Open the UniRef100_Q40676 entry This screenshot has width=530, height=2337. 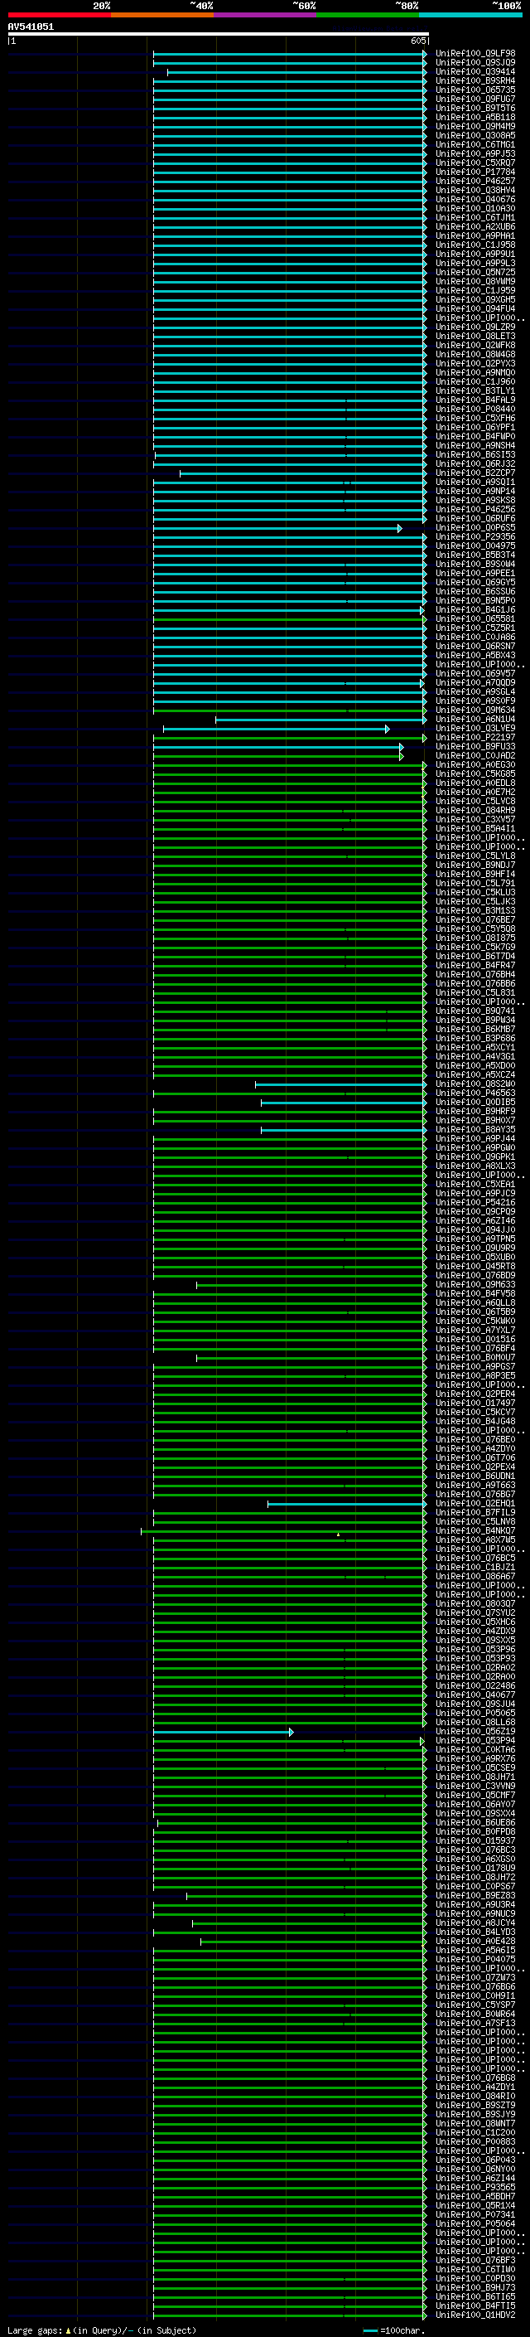pyautogui.click(x=475, y=200)
